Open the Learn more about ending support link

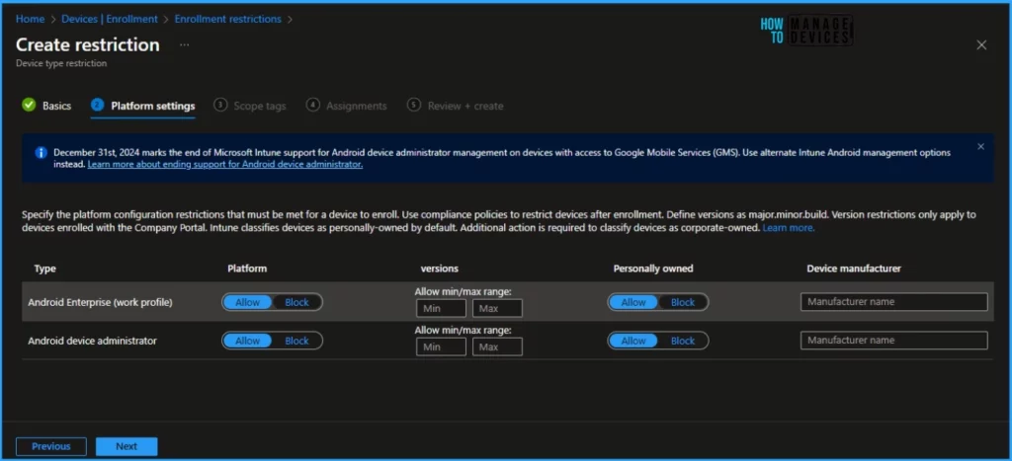pyautogui.click(x=225, y=165)
